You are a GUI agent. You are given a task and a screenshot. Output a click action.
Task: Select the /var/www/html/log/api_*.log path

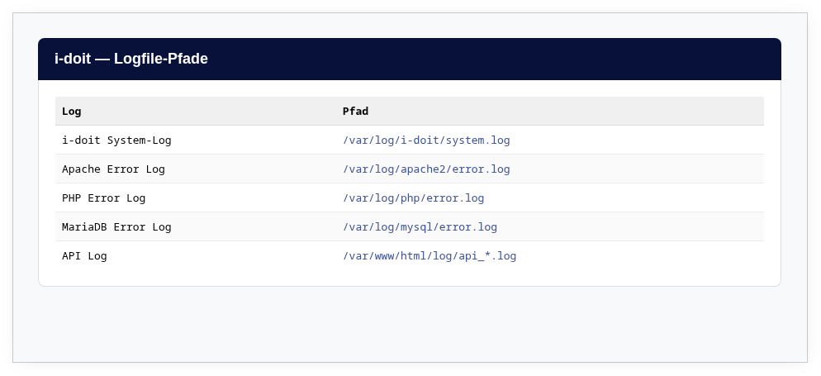(x=429, y=256)
